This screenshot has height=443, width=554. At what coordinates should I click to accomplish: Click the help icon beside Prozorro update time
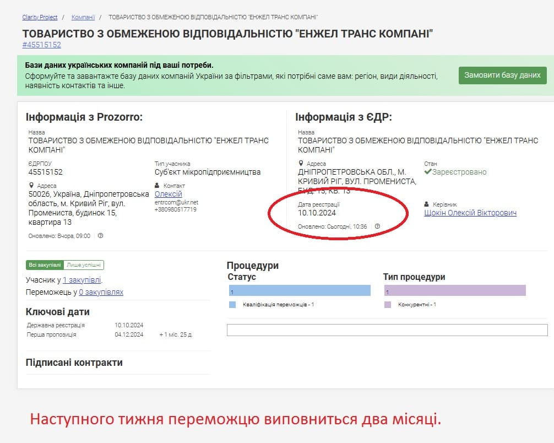click(x=101, y=236)
